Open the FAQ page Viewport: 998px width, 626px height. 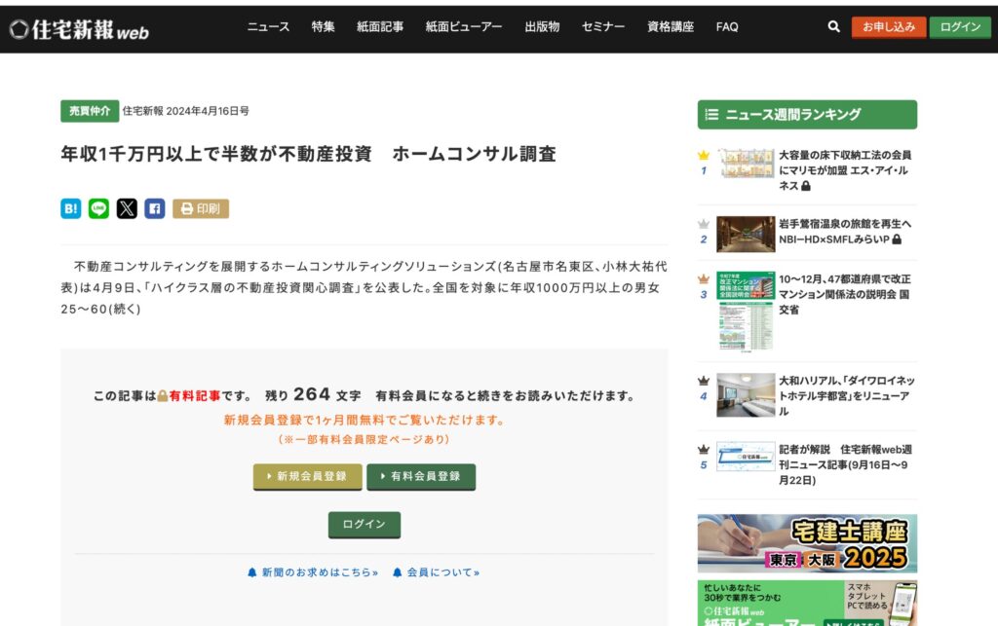pos(727,27)
